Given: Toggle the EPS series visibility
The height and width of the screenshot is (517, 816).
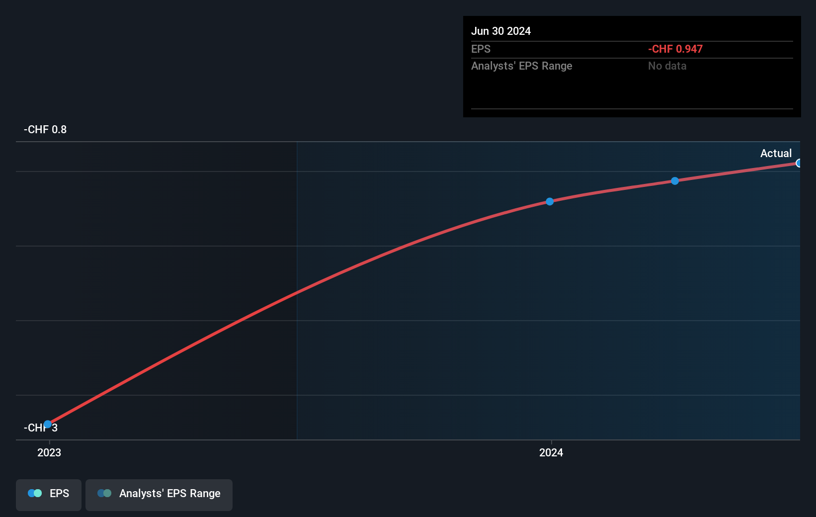Looking at the screenshot, I should (48, 495).
